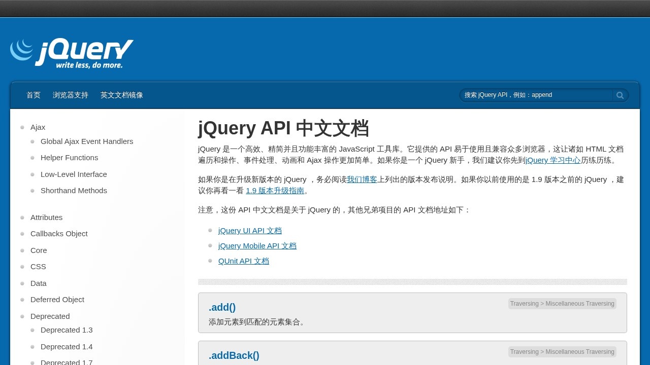Select Shorthand Methods in sidebar
650x365 pixels.
(74, 190)
